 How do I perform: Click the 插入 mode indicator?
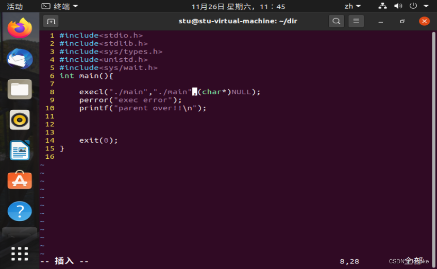click(x=64, y=261)
